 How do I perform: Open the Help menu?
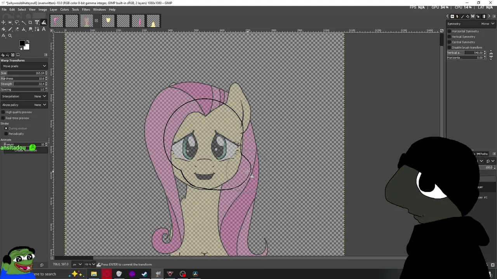coord(112,9)
